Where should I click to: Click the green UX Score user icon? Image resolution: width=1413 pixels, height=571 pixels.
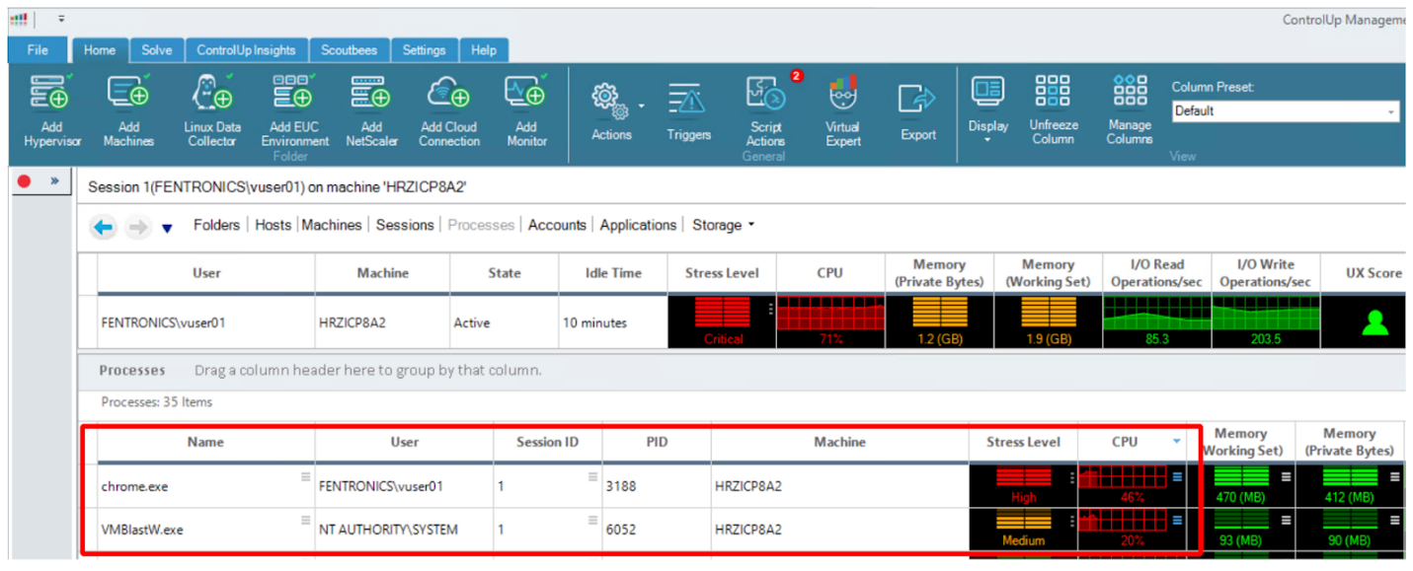(1374, 321)
